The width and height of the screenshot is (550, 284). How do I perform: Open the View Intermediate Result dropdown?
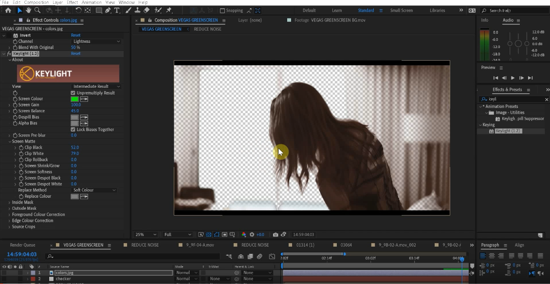point(96,86)
